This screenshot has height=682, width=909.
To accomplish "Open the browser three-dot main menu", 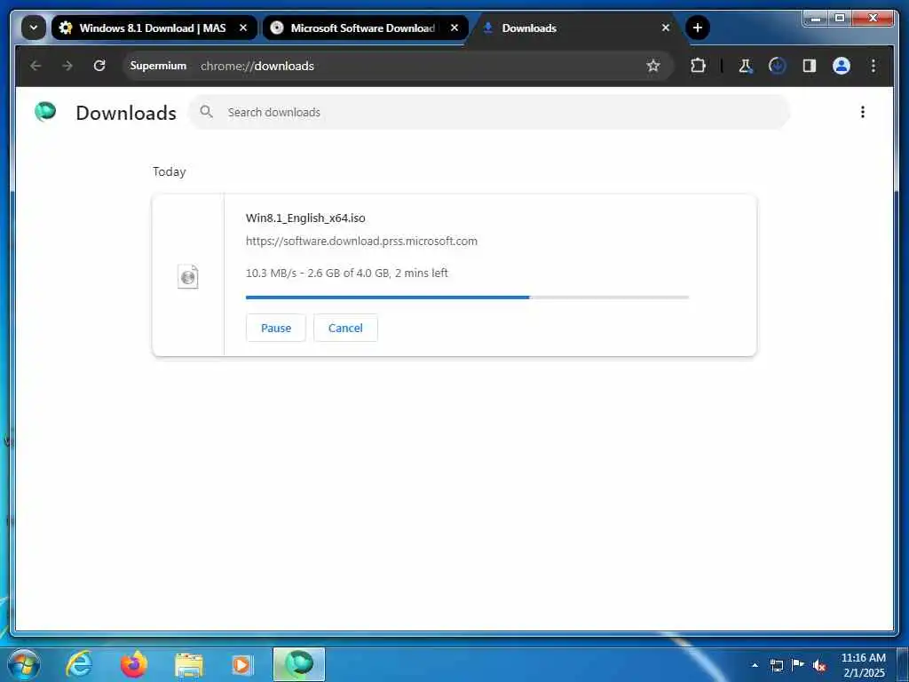I will click(x=873, y=66).
